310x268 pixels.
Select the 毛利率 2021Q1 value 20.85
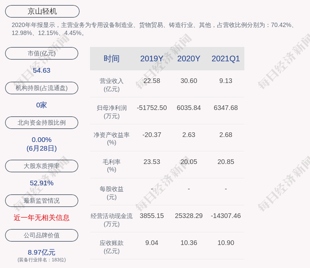pos(226,162)
